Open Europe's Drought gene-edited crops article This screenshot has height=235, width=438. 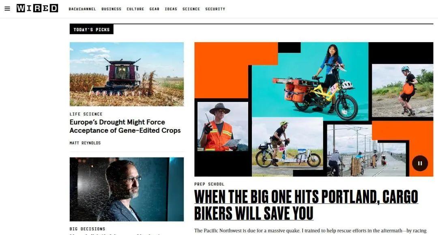click(125, 126)
